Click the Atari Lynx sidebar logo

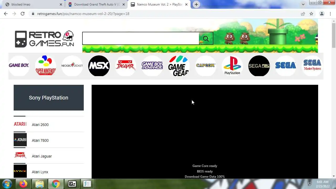click(20, 171)
